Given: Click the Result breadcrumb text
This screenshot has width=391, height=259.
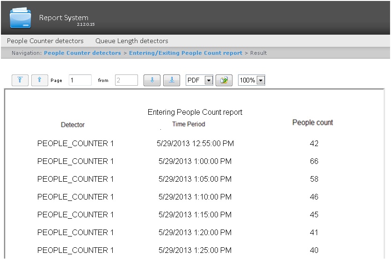Looking at the screenshot, I should (x=258, y=53).
